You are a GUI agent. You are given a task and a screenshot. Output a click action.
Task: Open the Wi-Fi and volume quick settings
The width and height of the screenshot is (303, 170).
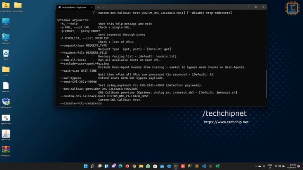click(x=280, y=166)
